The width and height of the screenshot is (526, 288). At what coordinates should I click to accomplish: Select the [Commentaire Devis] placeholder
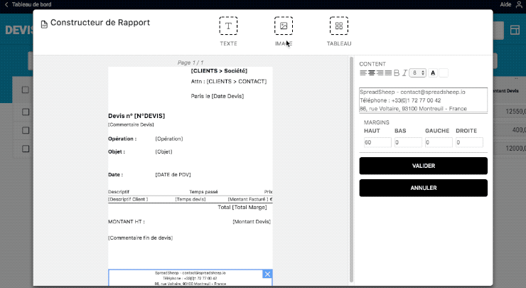131,124
